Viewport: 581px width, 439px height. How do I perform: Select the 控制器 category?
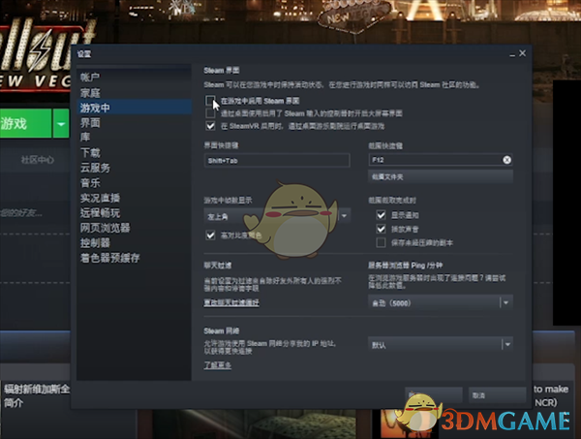coord(95,242)
